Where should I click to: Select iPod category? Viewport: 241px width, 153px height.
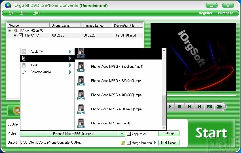point(47,65)
